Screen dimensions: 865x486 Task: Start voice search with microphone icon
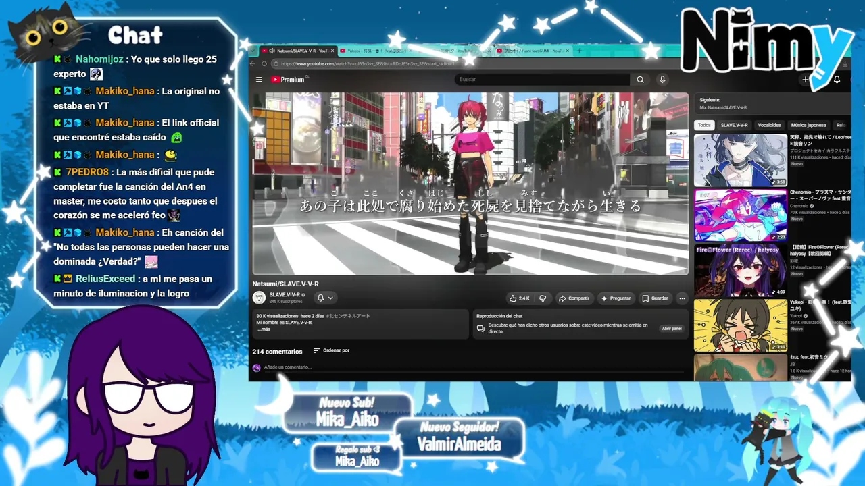(662, 80)
